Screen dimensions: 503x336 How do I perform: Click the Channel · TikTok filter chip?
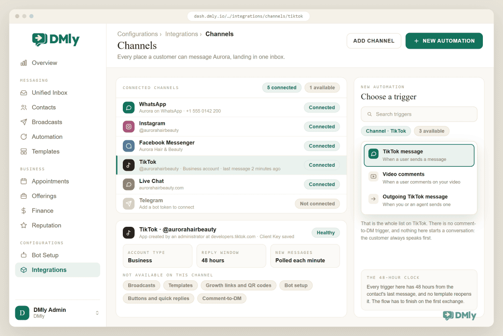click(x=386, y=131)
